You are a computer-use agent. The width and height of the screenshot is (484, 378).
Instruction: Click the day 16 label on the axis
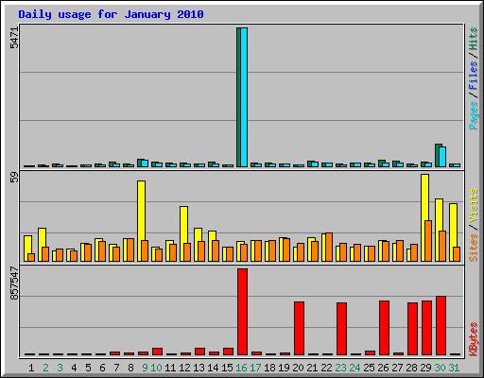pyautogui.click(x=241, y=368)
